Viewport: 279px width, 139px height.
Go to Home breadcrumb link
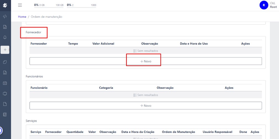click(22, 17)
